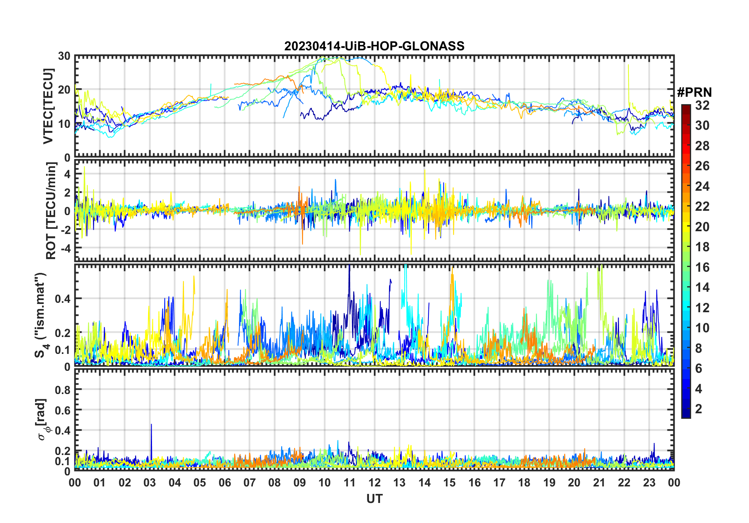The height and width of the screenshot is (523, 749).
Task: Click the 09 hour tick label
Action: (300, 482)
